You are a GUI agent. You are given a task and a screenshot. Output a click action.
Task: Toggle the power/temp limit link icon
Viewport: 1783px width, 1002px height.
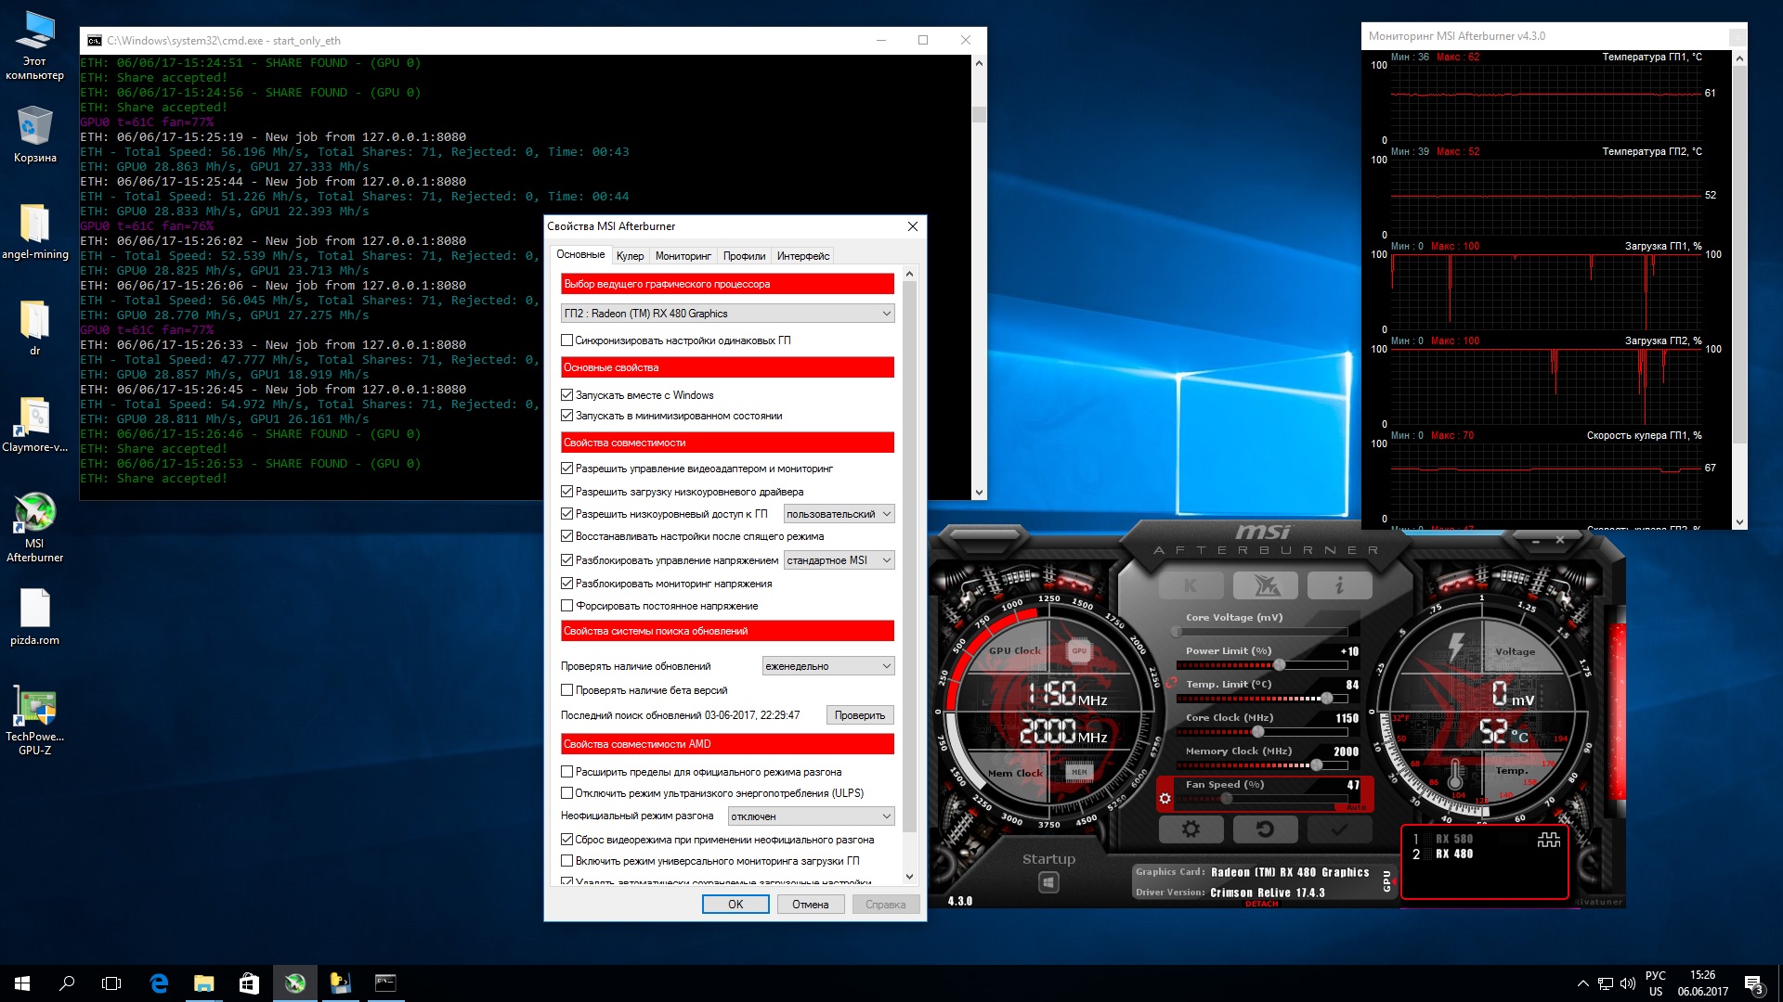[1171, 683]
